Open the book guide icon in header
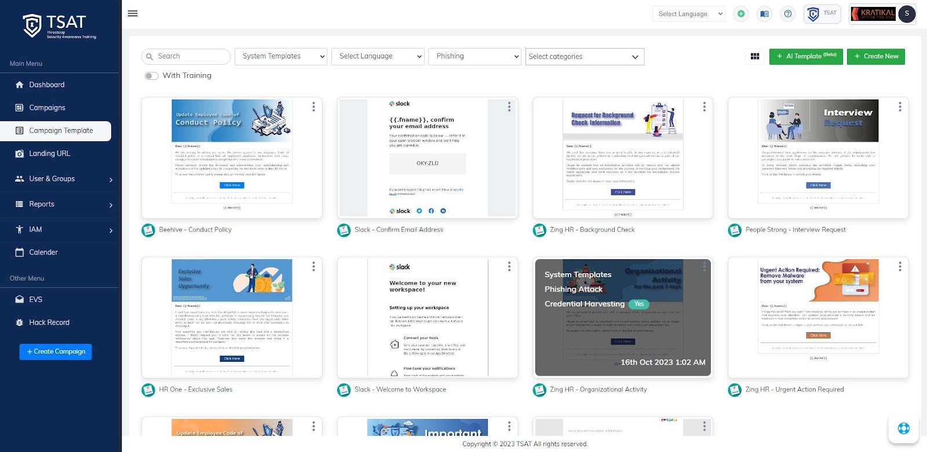 [765, 14]
